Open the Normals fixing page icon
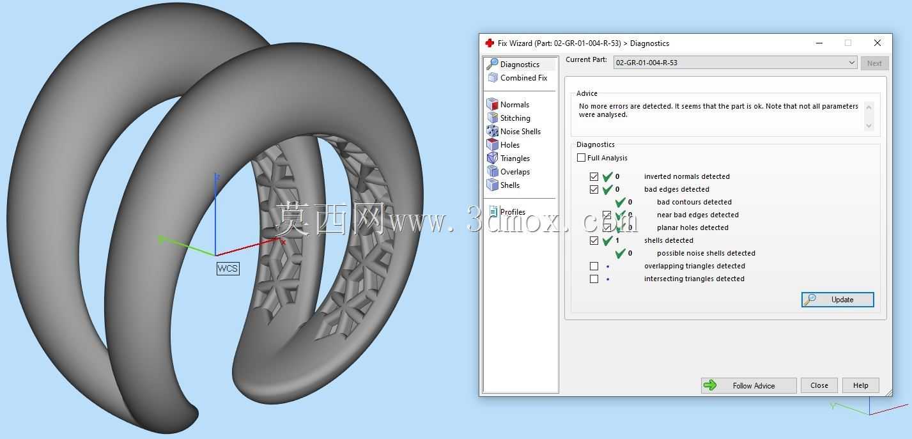Screen dimensions: 912x439 (x=492, y=104)
